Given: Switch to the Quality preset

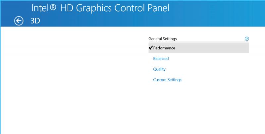Looking at the screenshot, I should point(159,69).
